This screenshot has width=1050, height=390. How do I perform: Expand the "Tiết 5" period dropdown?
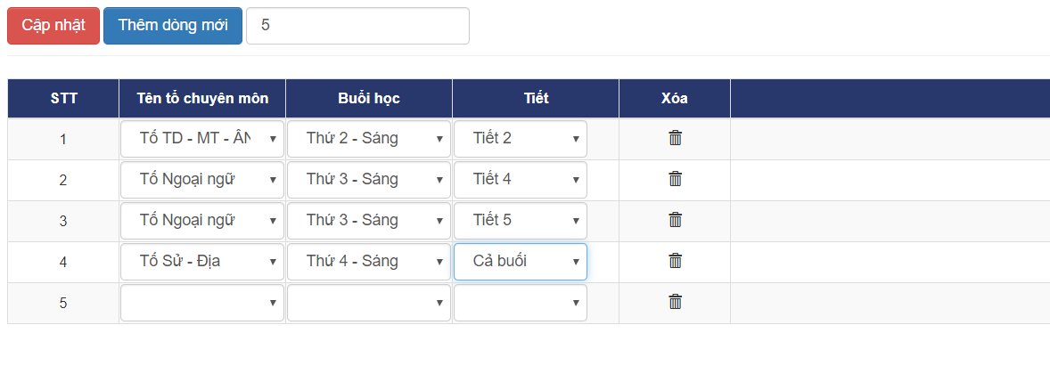point(521,221)
